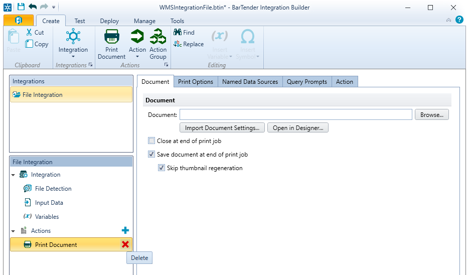
Task: Open the quick access toolbar customize dropdown
Action: pyautogui.click(x=54, y=7)
